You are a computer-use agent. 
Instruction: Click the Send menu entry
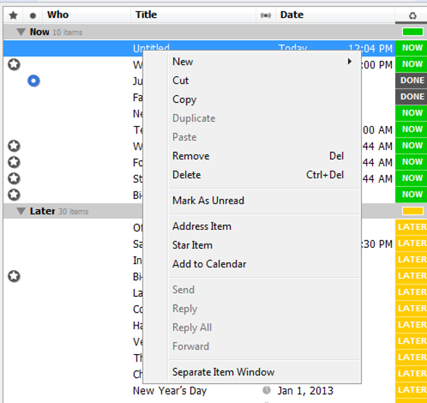[x=183, y=290]
